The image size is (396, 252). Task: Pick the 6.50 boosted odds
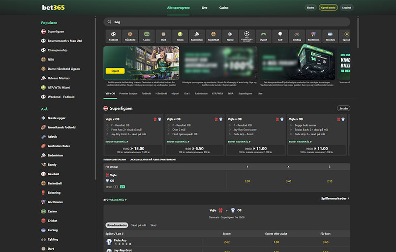[194, 150]
